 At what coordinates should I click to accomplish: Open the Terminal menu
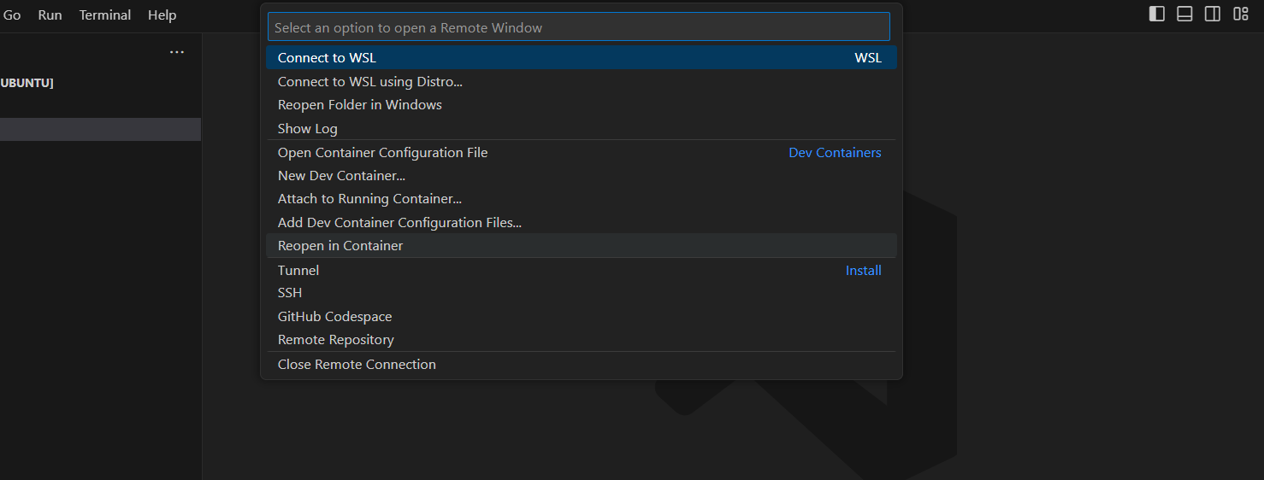click(x=105, y=15)
